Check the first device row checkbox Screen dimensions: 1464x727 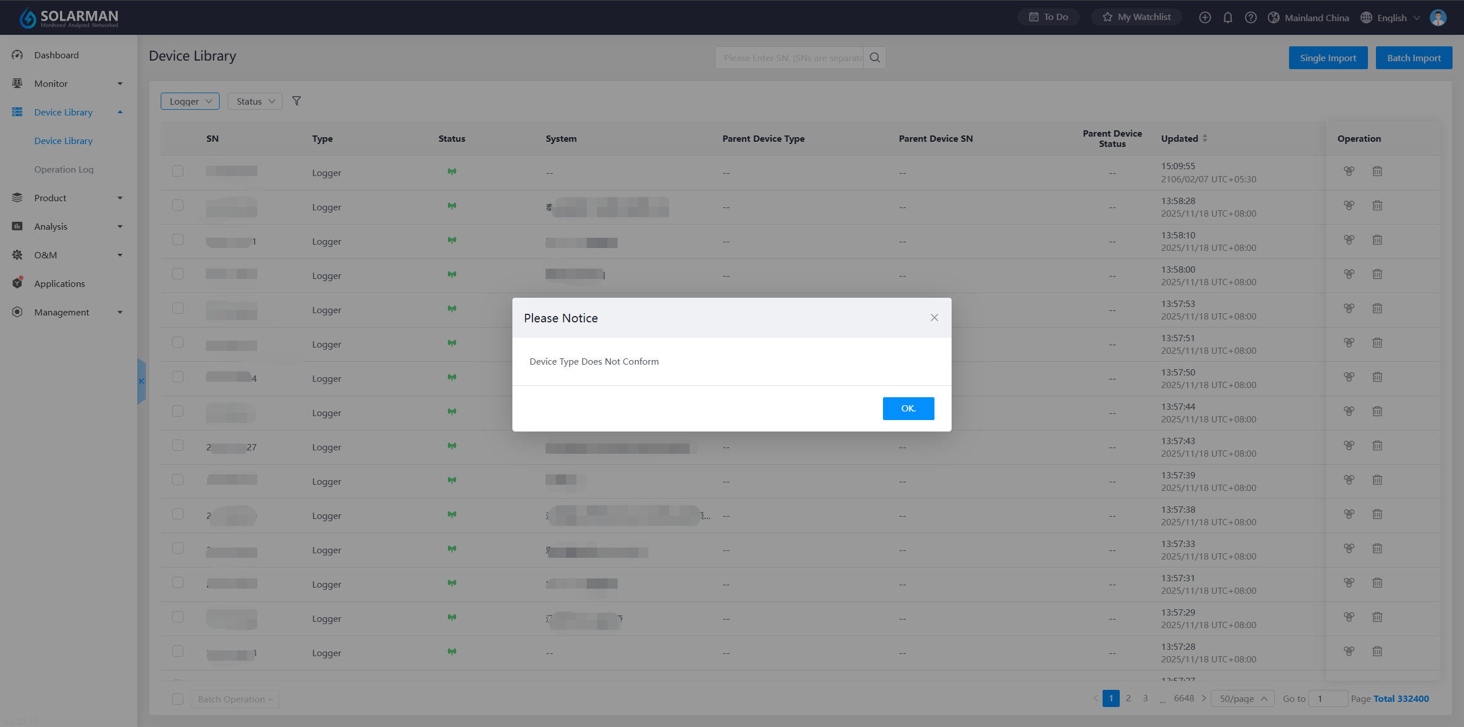(178, 171)
